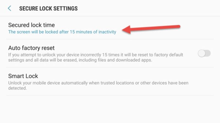Tap the empty area below Smart Lock
The height and width of the screenshot is (123, 220).
click(110, 109)
